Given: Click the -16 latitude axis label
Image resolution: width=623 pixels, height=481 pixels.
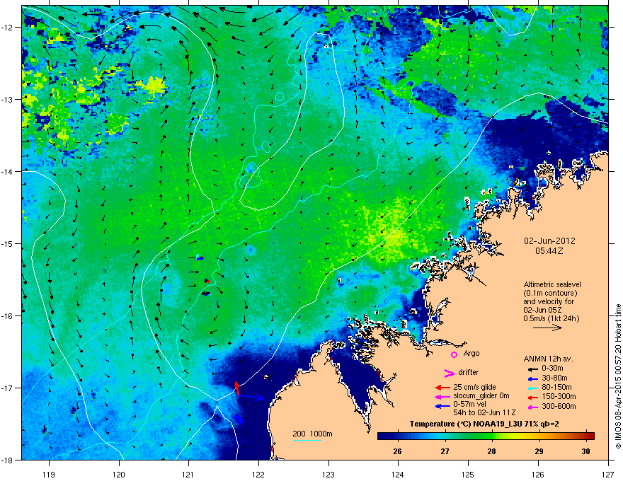Looking at the screenshot, I should 7,316.
